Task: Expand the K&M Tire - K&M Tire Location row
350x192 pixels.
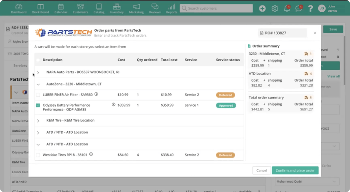Action: [38, 121]
